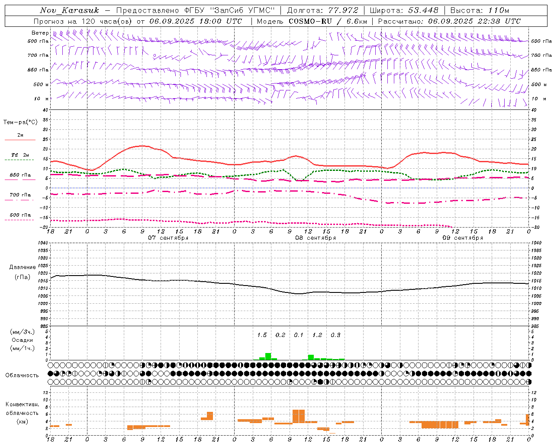
Task: Click the Давление pressure panel label
Action: pyautogui.click(x=23, y=267)
